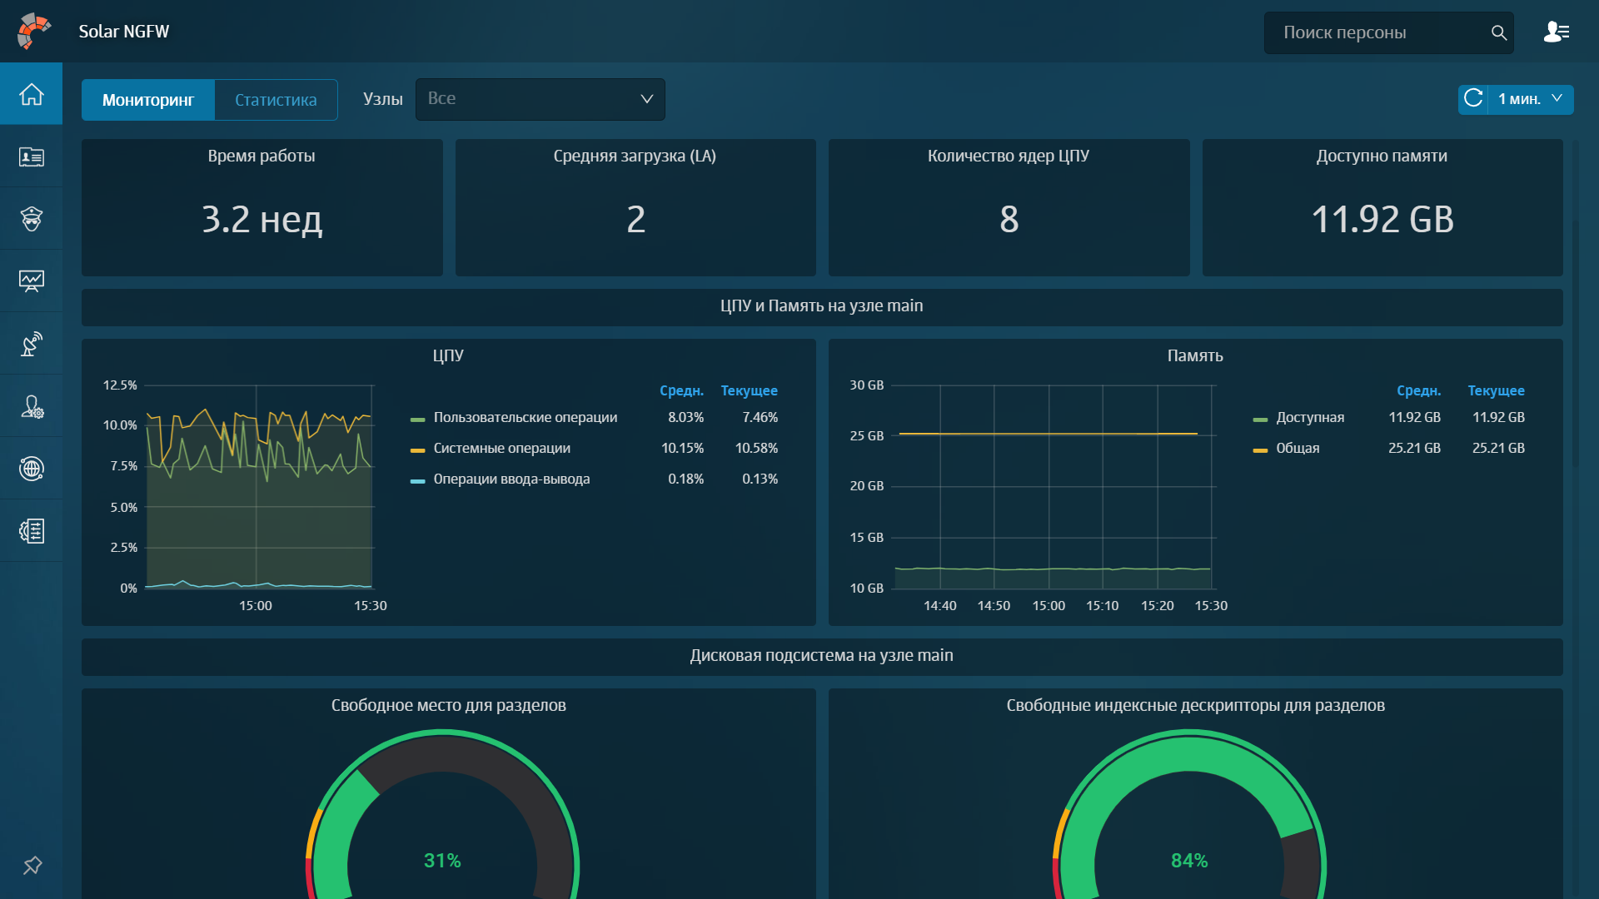Select the Мониторинг tab
This screenshot has height=899, width=1599.
click(148, 100)
